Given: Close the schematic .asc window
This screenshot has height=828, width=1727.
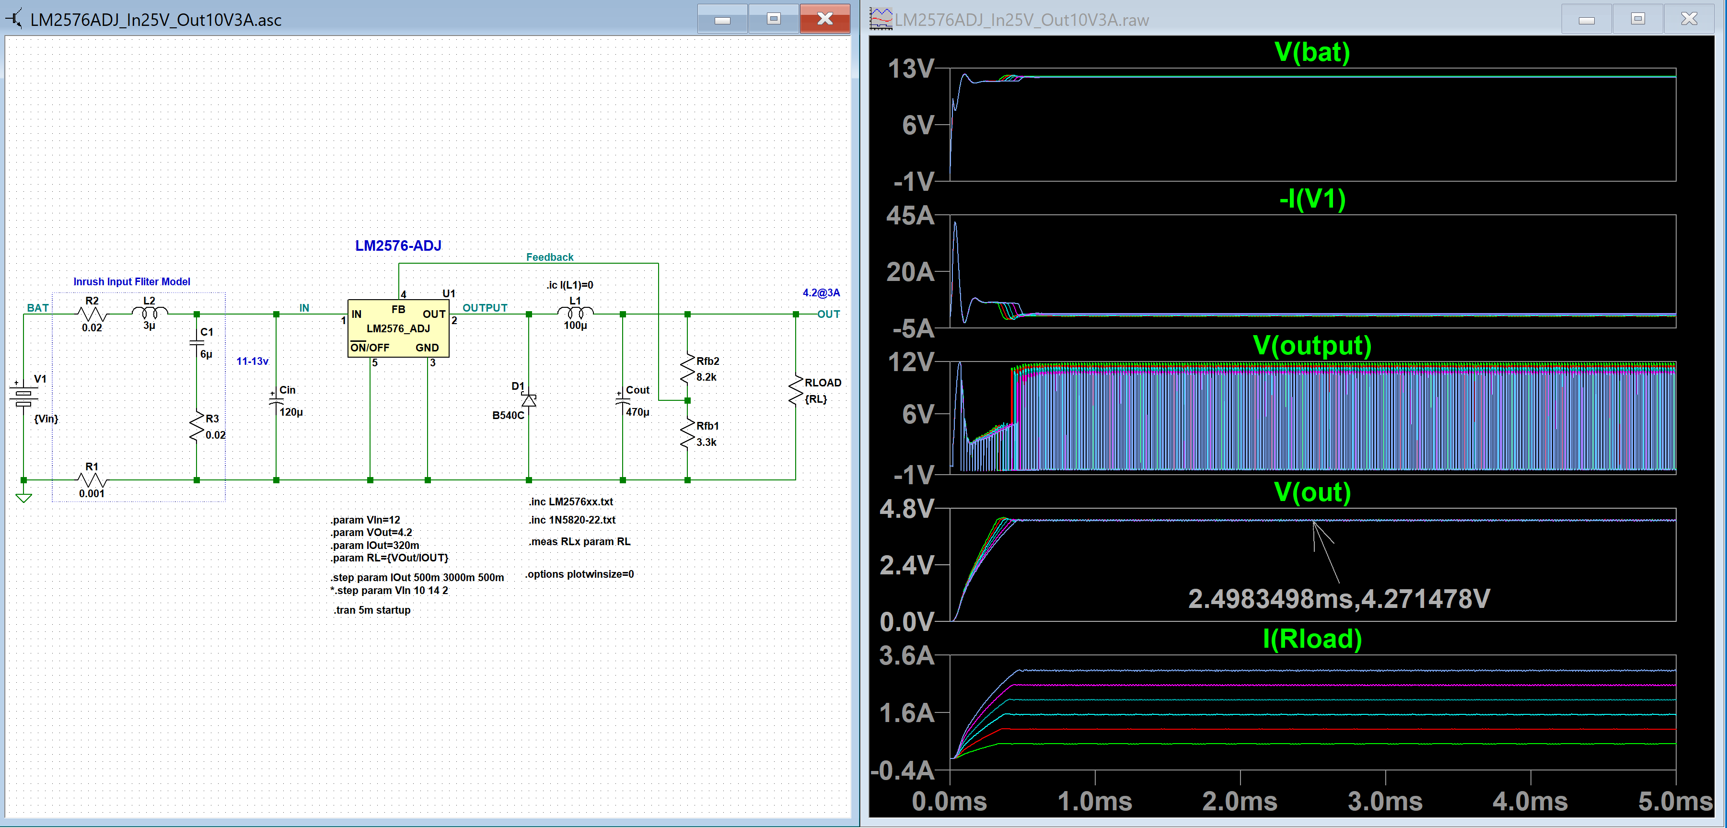Looking at the screenshot, I should 825,19.
